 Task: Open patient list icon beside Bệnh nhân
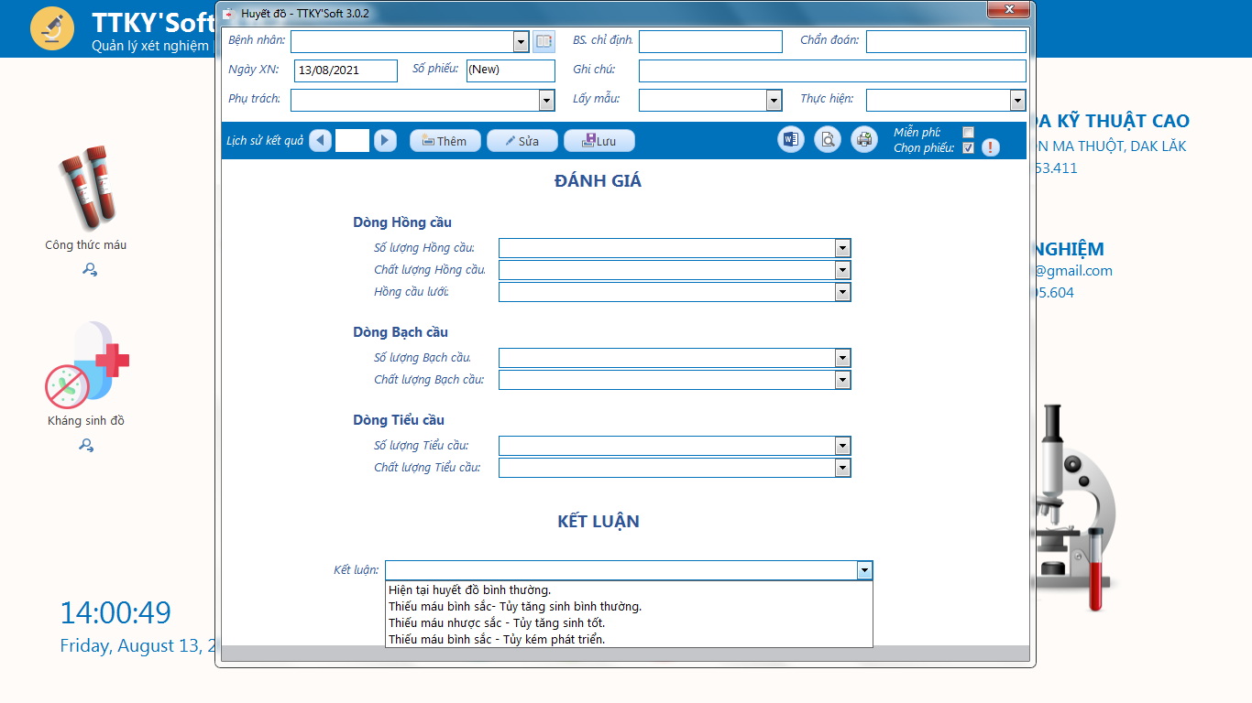coord(544,41)
